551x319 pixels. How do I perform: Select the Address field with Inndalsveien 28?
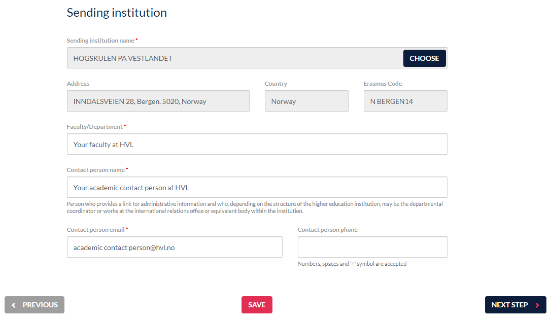[158, 101]
